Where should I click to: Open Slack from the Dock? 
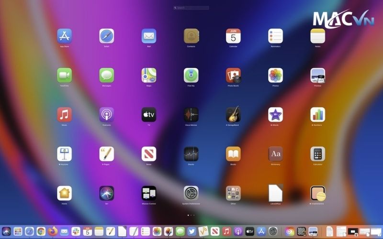tap(76, 231)
